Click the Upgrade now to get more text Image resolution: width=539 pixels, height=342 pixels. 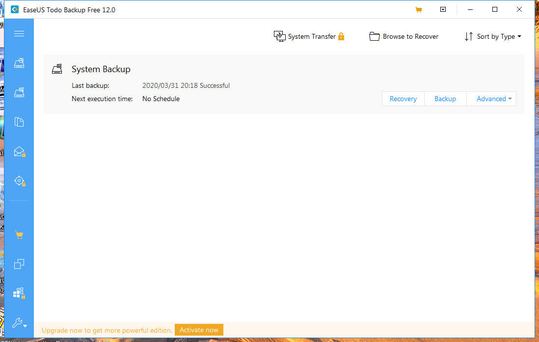click(x=107, y=330)
